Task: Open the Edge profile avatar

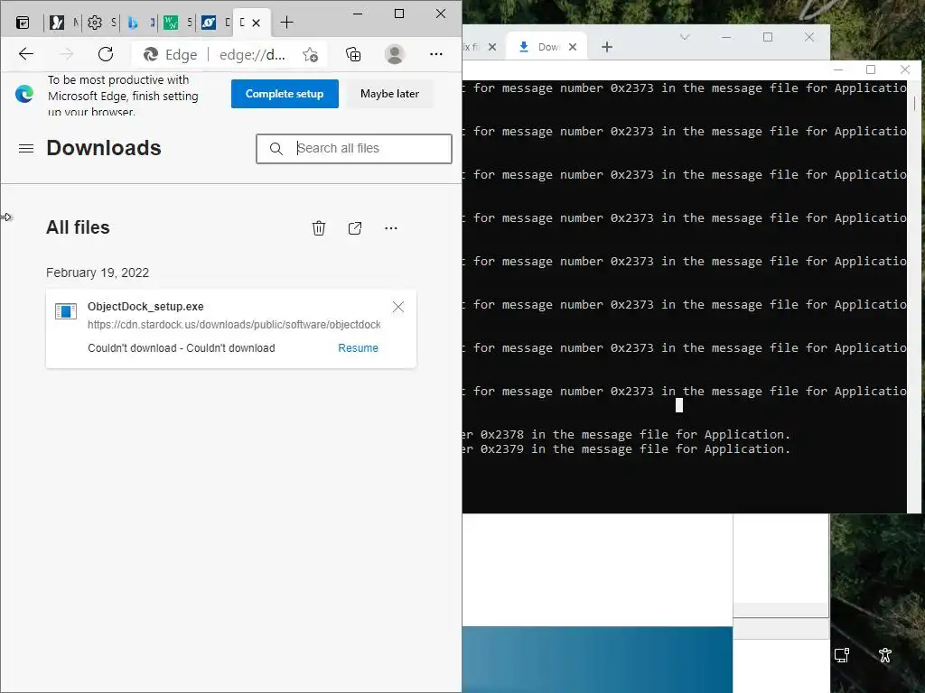Action: tap(394, 54)
